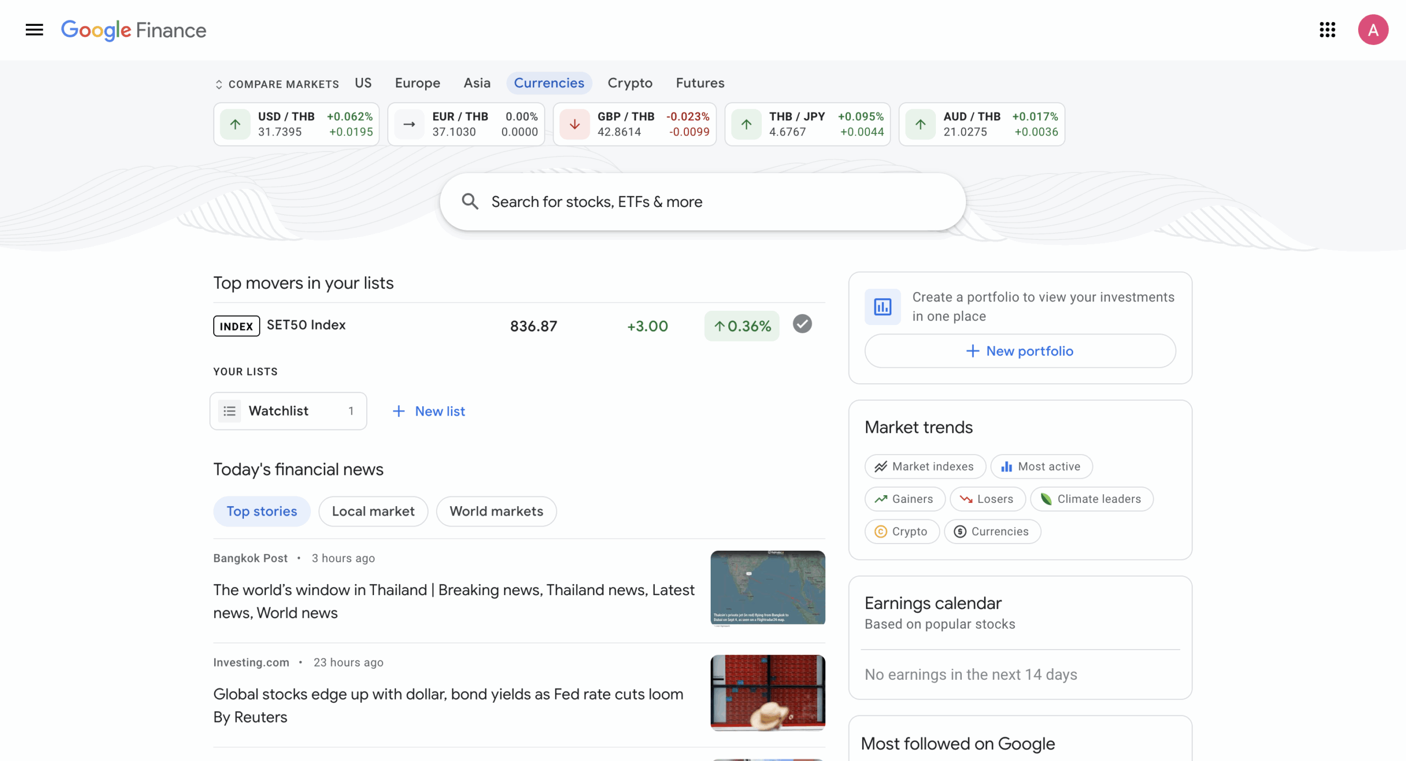Click the search magnifier icon
Screen dimensions: 1406x761
470,202
